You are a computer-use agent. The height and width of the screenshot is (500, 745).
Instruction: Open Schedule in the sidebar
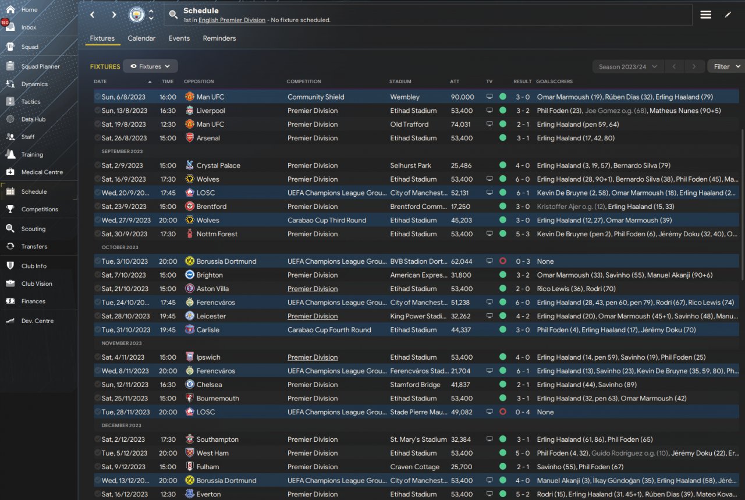click(x=34, y=192)
